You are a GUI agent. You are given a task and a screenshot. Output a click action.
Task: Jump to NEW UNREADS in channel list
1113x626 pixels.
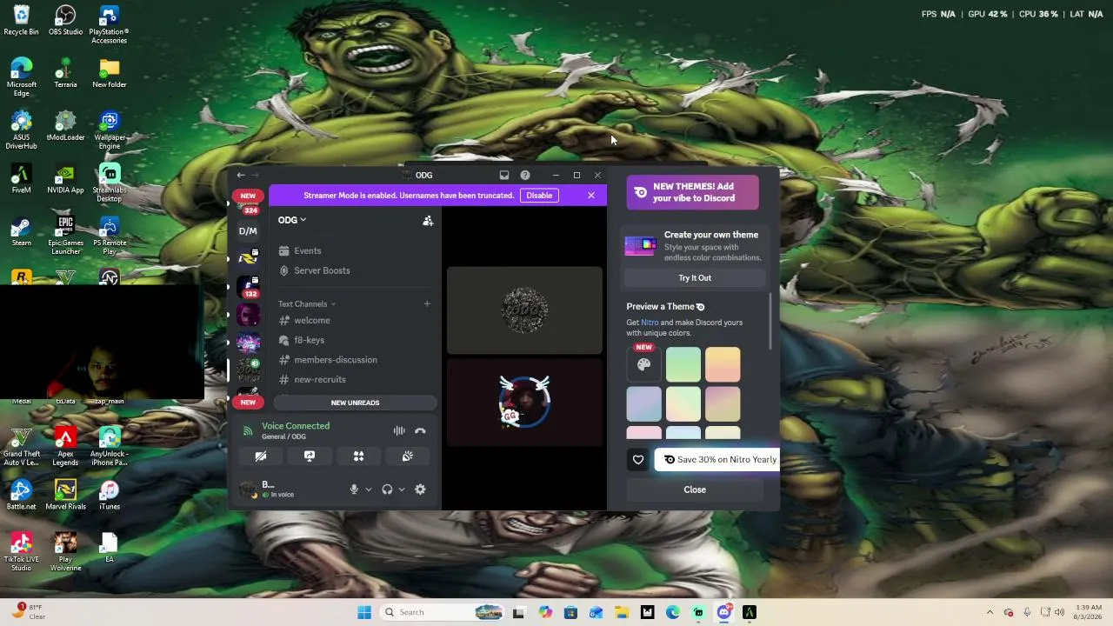point(355,403)
